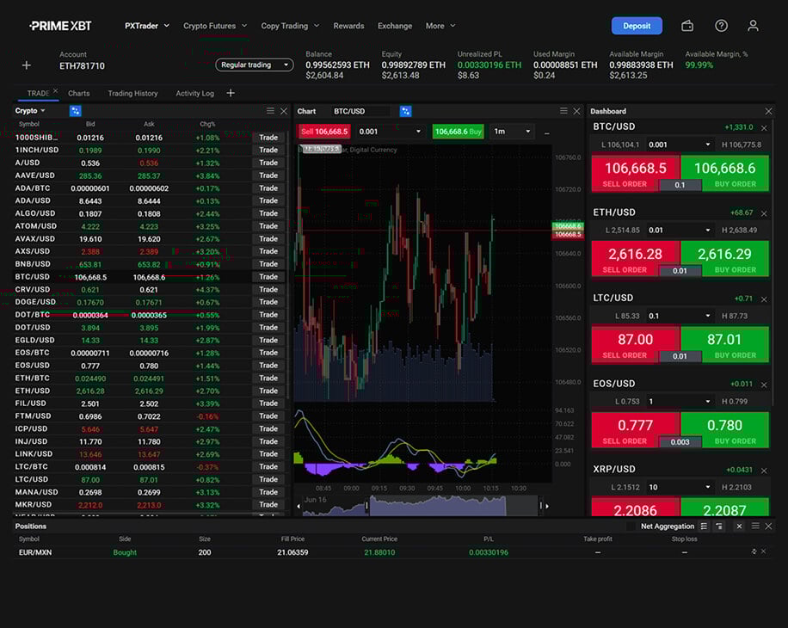The image size is (788, 628).
Task: Open the user profile icon
Action: pyautogui.click(x=754, y=26)
